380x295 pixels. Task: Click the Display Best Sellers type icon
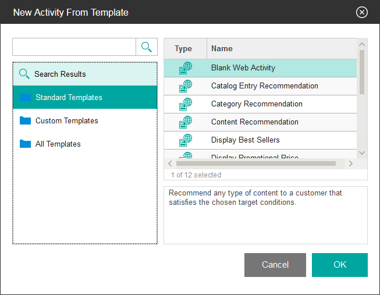click(185, 140)
